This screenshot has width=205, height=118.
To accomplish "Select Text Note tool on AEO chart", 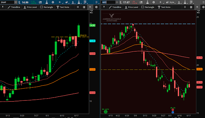I will pyautogui.click(x=164, y=7).
